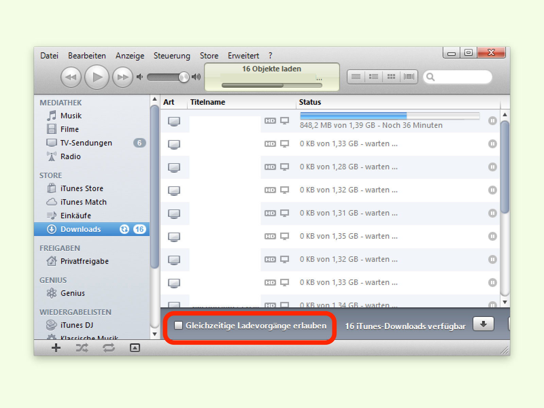Click the HD badge on the 1,28 GB row
Screen dimensions: 544x408
coord(270,167)
